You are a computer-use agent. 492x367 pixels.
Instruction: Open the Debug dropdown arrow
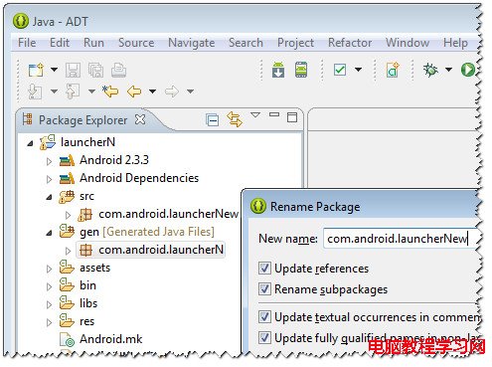448,70
